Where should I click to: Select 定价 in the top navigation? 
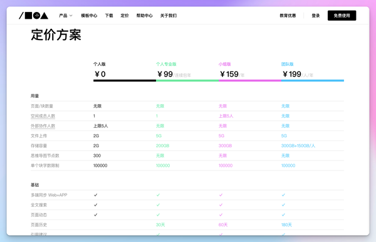pyautogui.click(x=125, y=16)
